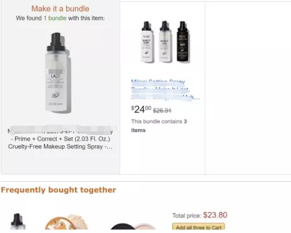Click the crossed-out $26.91 price

pos(162,111)
